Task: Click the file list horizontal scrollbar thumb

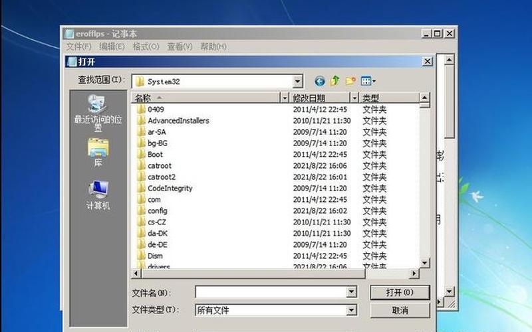Action: pyautogui.click(x=253, y=273)
